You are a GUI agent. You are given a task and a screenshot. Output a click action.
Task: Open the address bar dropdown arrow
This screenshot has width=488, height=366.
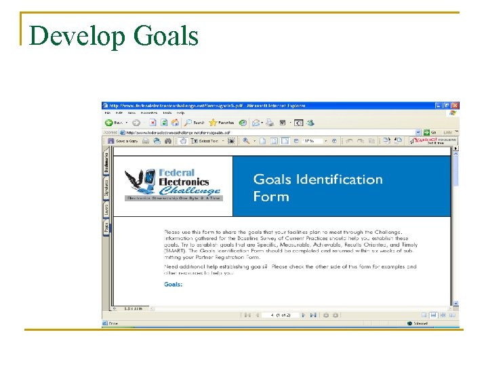[x=418, y=132]
